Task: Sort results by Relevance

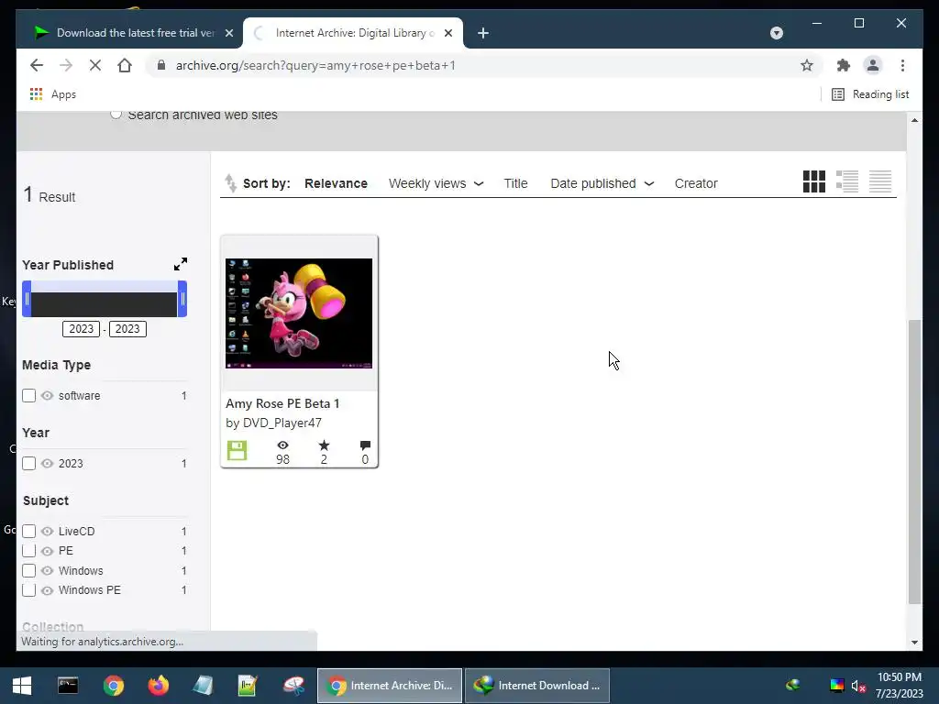Action: (x=336, y=183)
